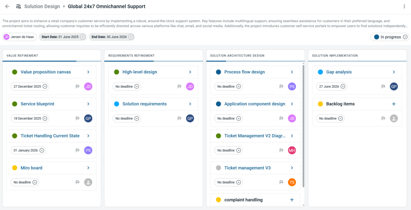Image resolution: width=411 pixels, height=210 pixels.
Task: Flag the Service blueprint card
Action: (x=77, y=118)
